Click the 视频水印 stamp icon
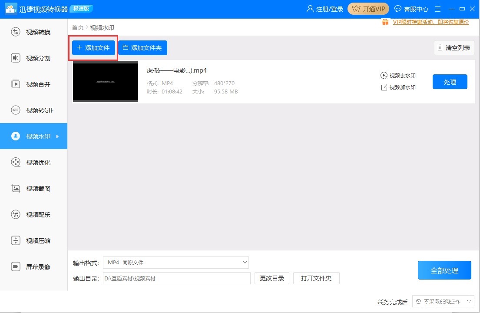 [x=16, y=136]
